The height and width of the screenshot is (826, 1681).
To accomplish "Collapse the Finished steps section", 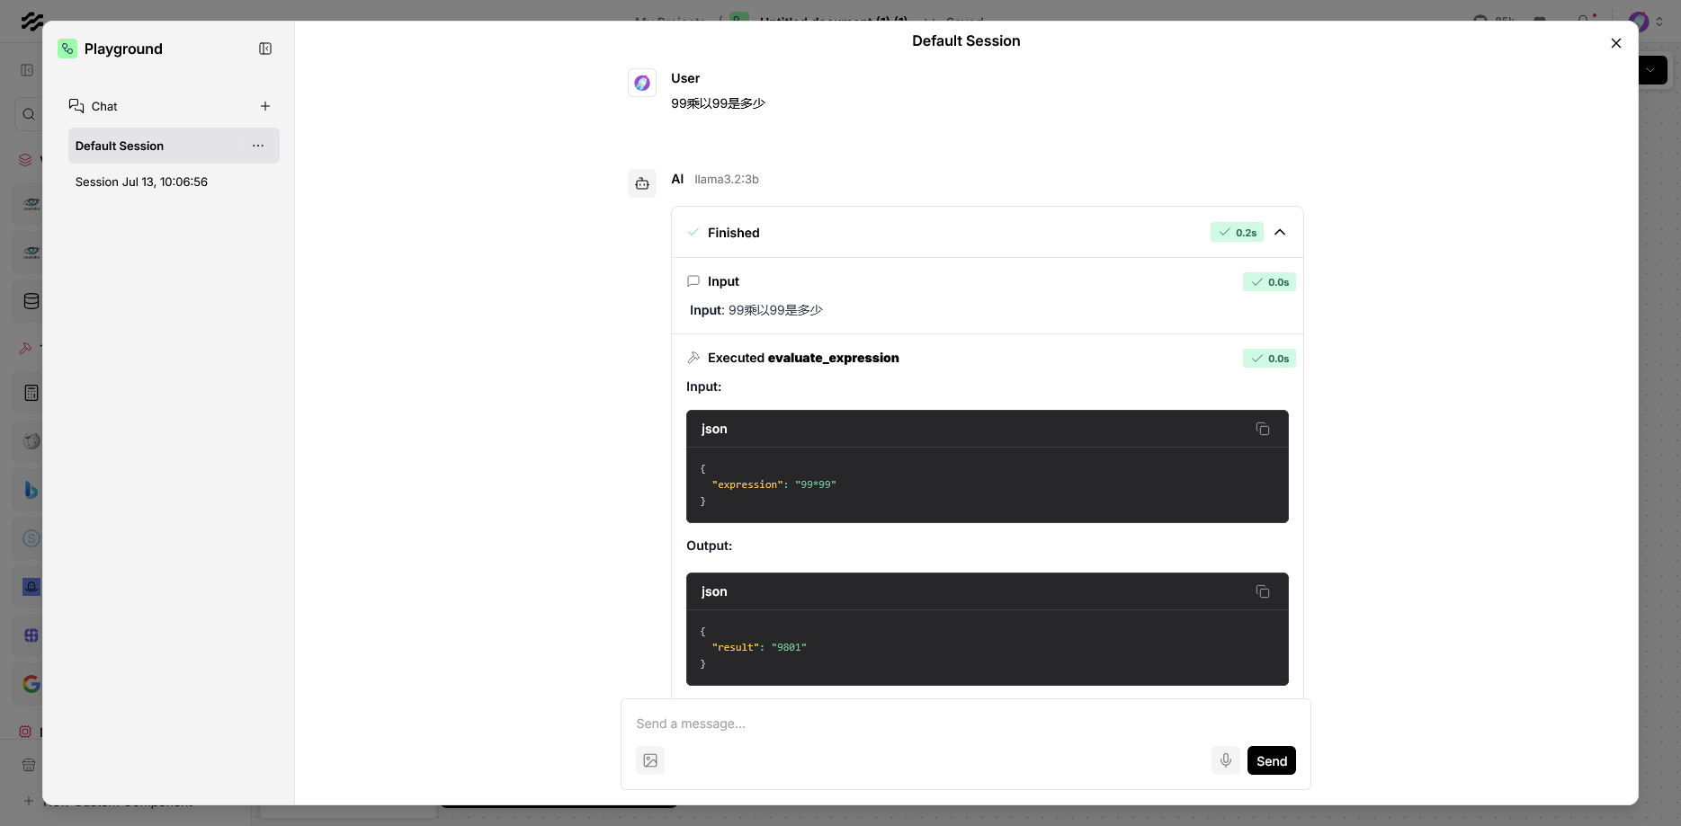I will pos(1280,232).
